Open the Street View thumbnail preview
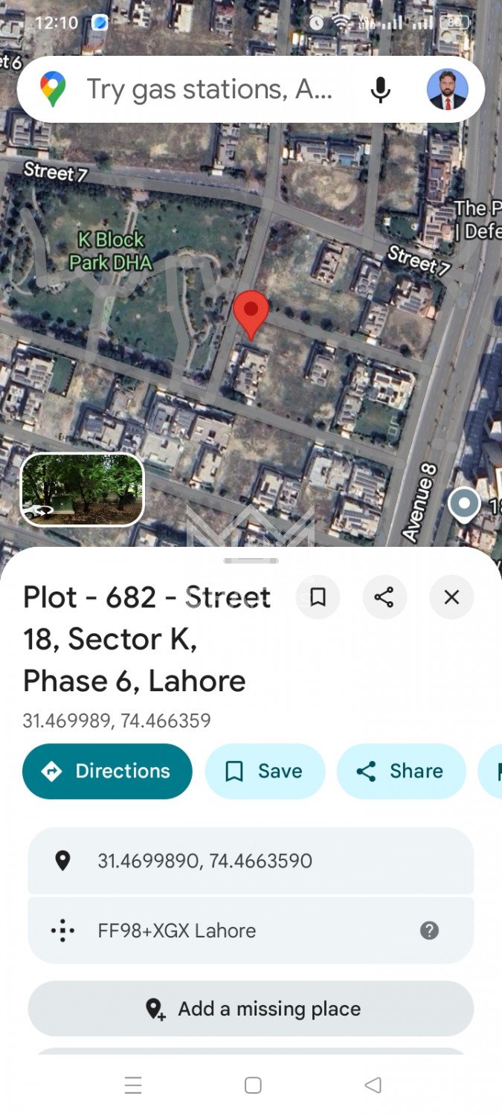This screenshot has width=502, height=1116. 82,490
